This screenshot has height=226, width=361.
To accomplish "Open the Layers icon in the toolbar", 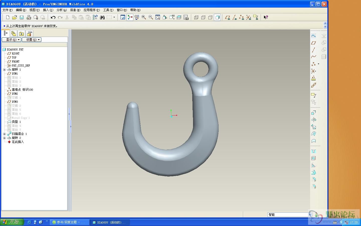I will coord(179,17).
